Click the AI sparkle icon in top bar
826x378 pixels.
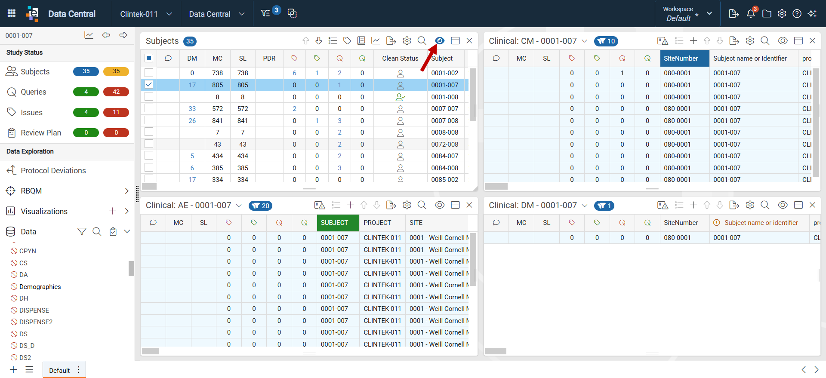[812, 14]
